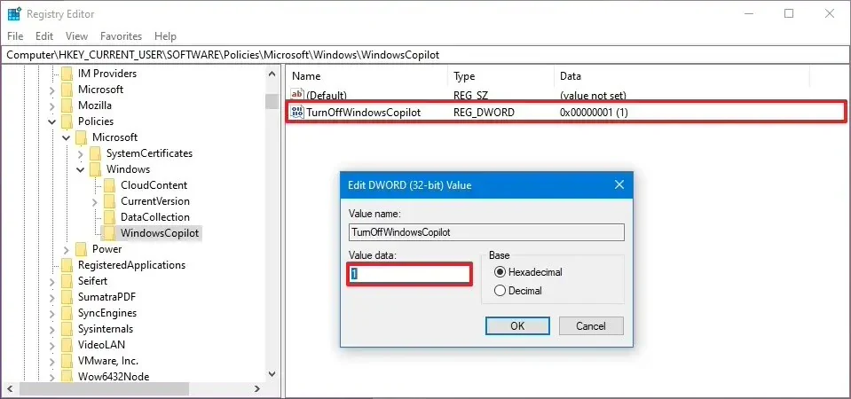Screen dimensions: 851x399
Task: Select the Sysinternals key label
Action: point(106,329)
